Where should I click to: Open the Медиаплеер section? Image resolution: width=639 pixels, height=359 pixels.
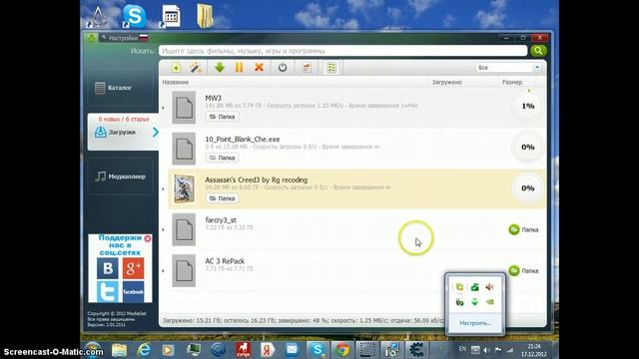pyautogui.click(x=120, y=177)
